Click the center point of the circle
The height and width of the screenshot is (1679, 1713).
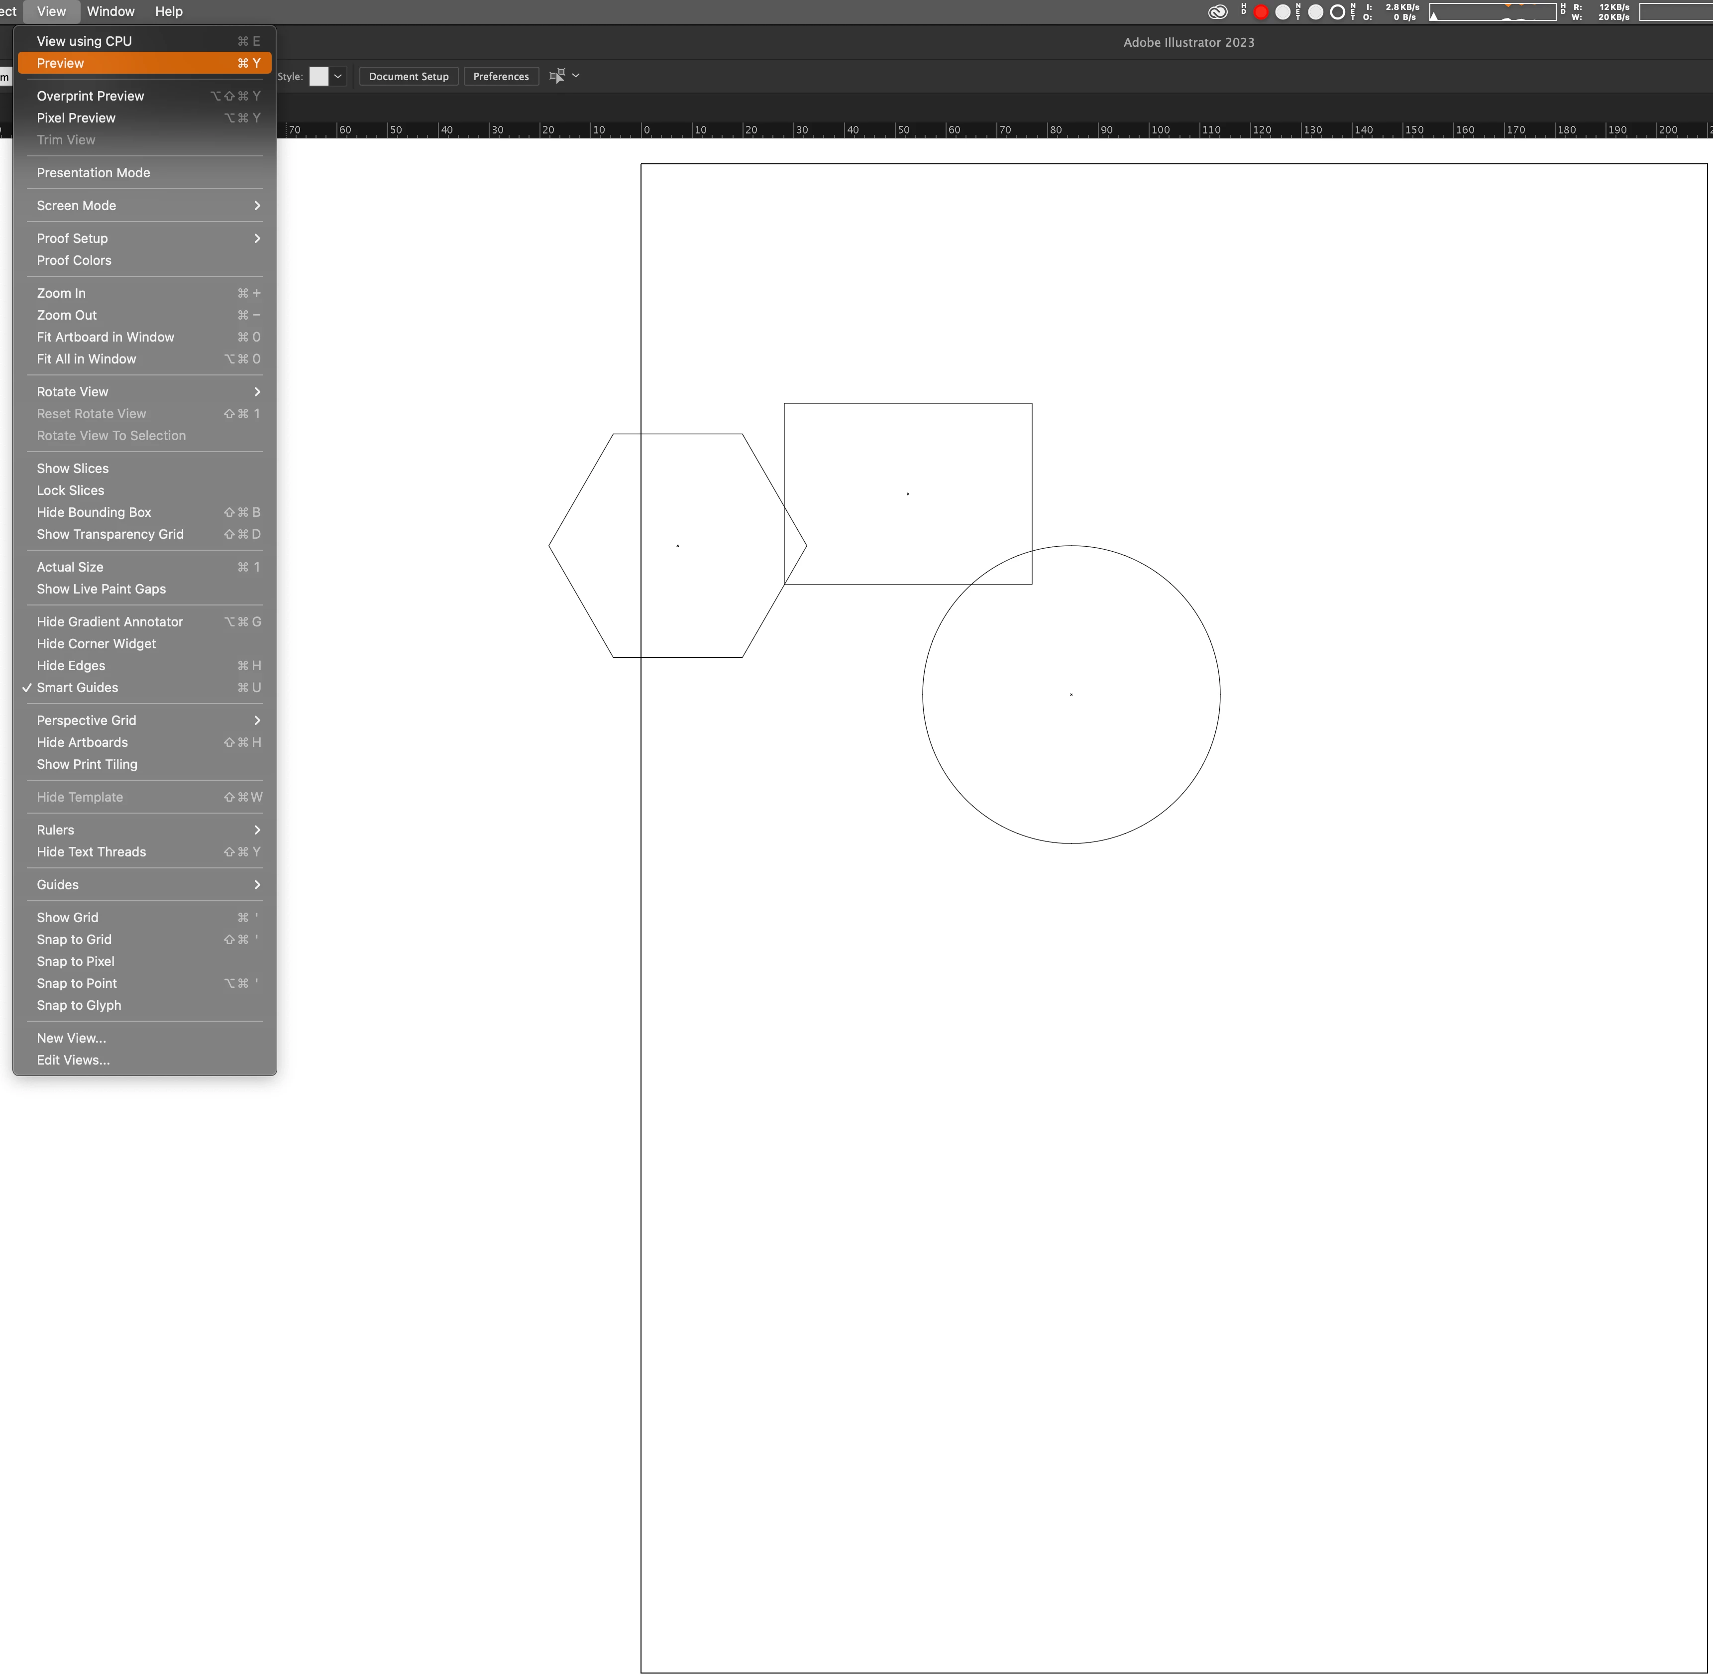(x=1071, y=695)
